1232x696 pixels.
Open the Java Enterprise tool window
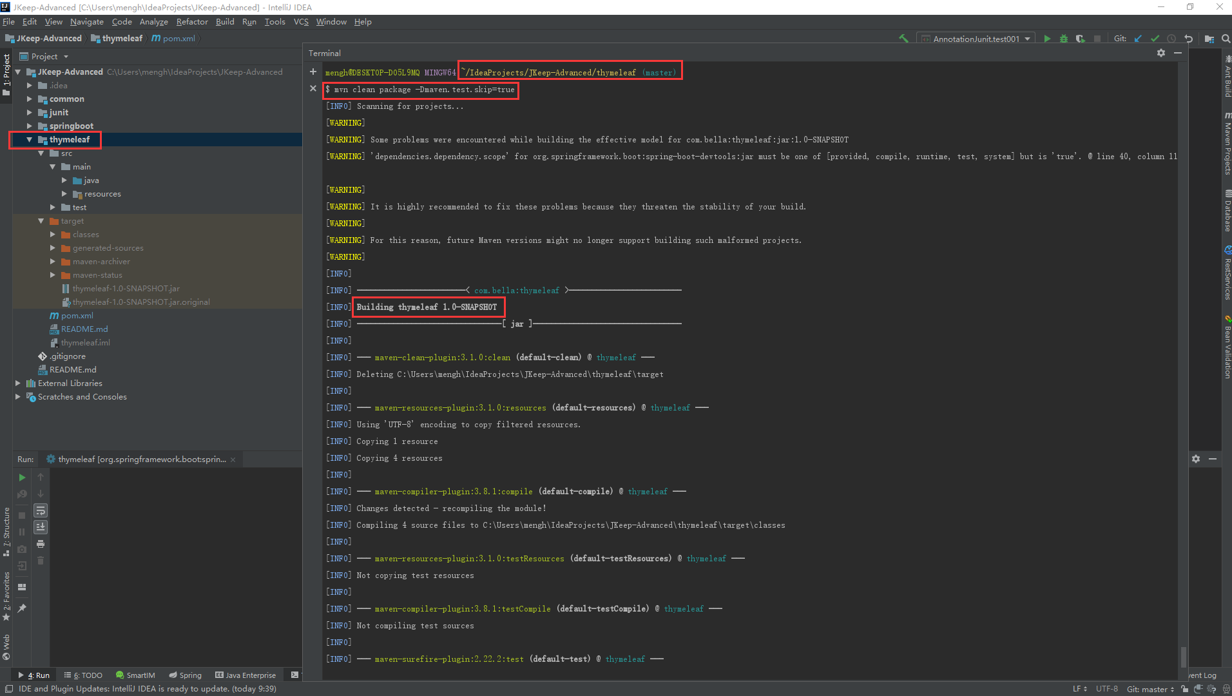[245, 675]
